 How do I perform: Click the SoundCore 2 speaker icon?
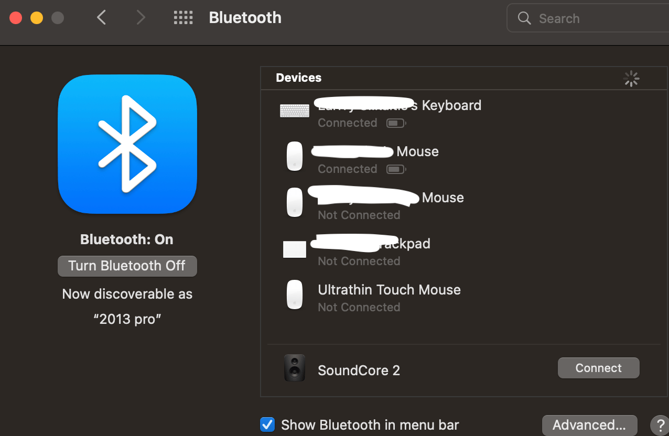click(x=294, y=367)
